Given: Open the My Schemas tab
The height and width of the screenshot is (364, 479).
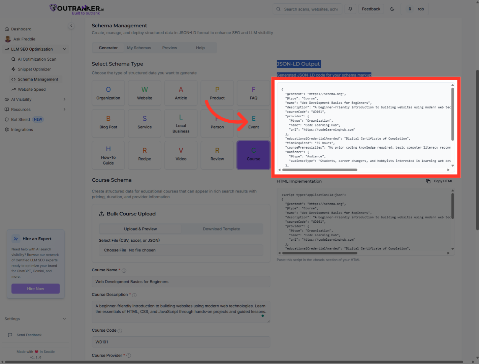Looking at the screenshot, I should coord(139,48).
